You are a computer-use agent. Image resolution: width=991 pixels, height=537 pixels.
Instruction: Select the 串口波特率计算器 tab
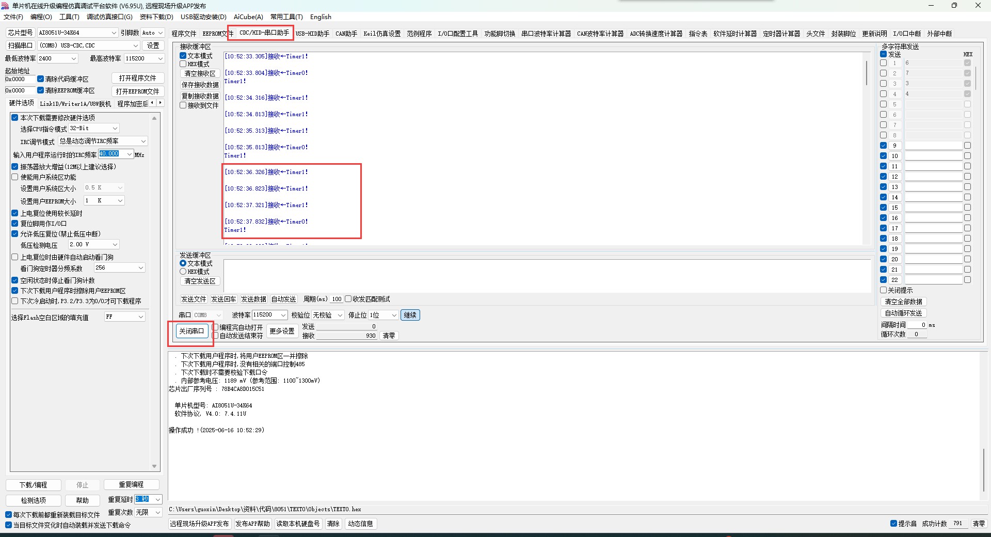pyautogui.click(x=546, y=34)
